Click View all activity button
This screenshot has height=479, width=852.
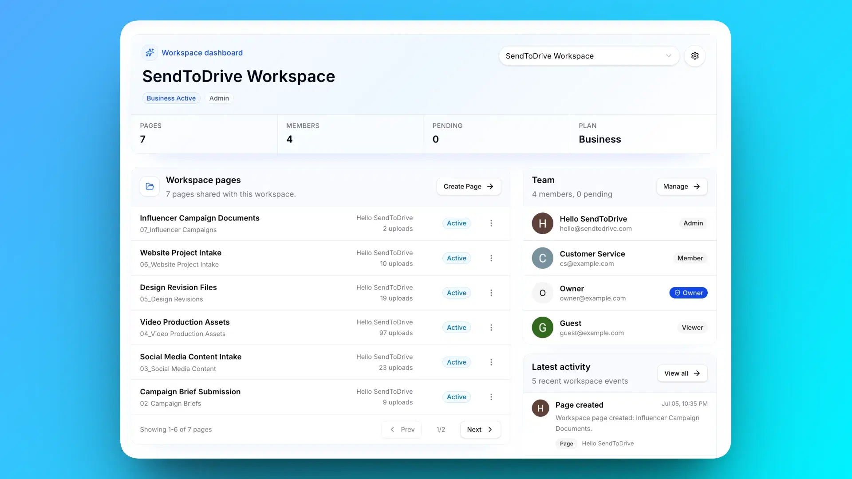click(x=682, y=373)
